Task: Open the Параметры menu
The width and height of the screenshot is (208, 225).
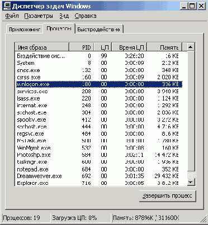Action: (39, 16)
